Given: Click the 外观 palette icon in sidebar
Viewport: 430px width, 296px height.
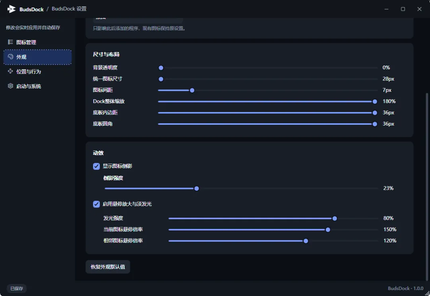Looking at the screenshot, I should (x=10, y=57).
